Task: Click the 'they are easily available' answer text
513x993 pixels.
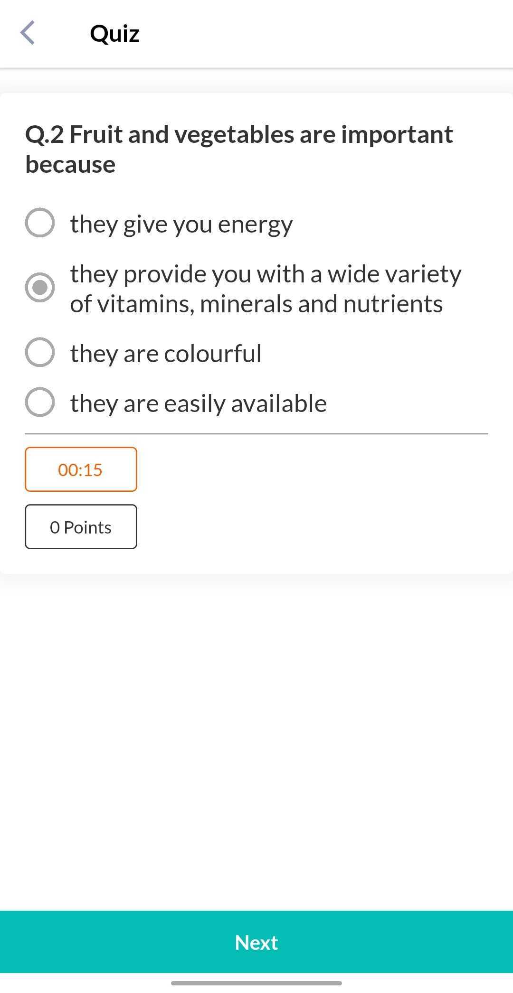Action: [x=198, y=403]
